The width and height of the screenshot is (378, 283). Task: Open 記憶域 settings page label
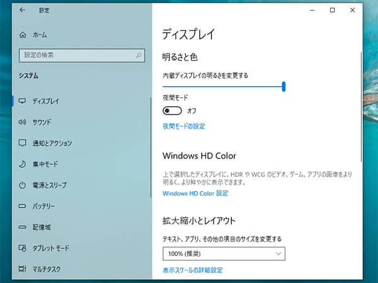click(x=42, y=227)
